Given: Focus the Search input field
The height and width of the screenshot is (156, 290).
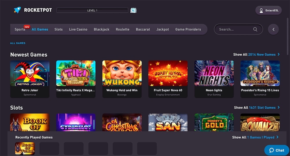Looking at the screenshot, I should point(238,29).
